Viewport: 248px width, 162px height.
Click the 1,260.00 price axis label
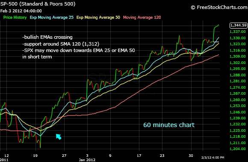pyautogui.click(x=238, y=100)
